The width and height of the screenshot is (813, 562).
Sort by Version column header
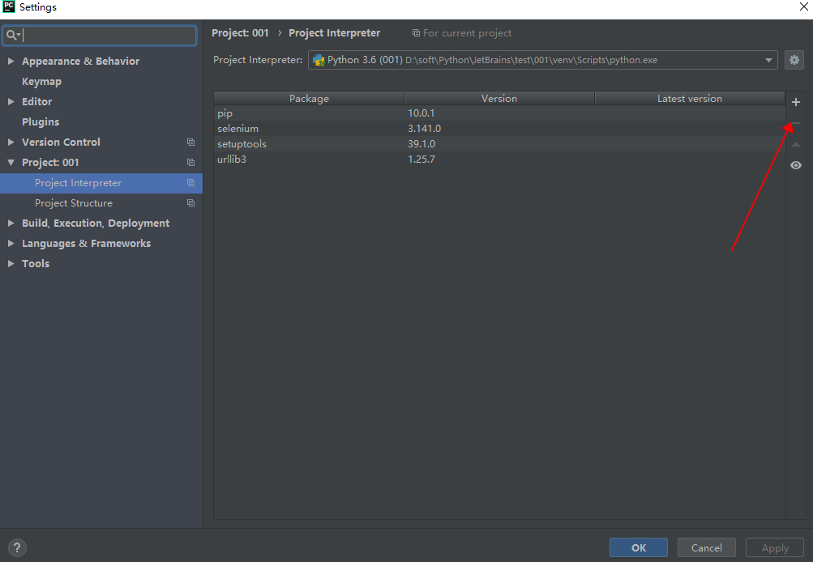pyautogui.click(x=499, y=99)
